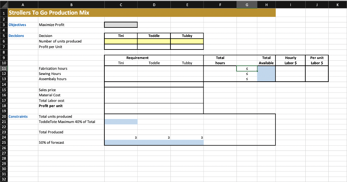Click the Assembaly hours label

tap(53, 79)
